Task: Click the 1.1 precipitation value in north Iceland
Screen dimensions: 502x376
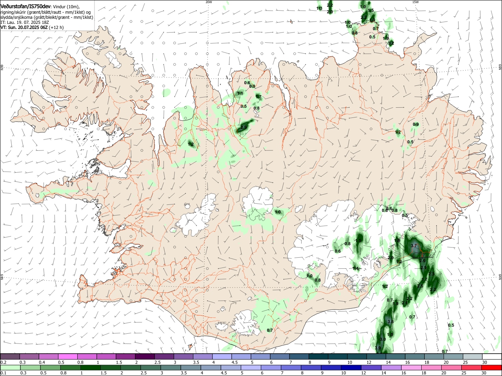Action: click(240, 93)
